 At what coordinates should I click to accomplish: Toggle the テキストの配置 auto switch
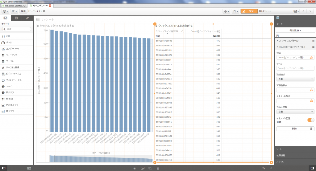(x=311, y=120)
